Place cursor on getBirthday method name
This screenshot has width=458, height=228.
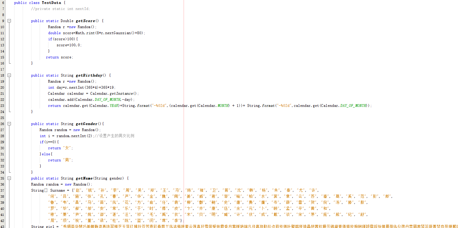(89, 75)
